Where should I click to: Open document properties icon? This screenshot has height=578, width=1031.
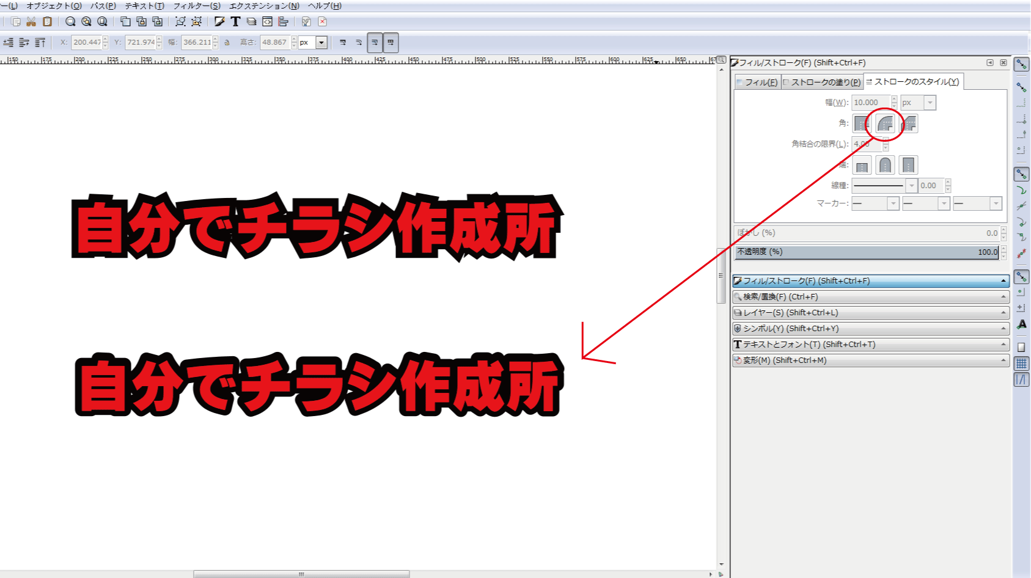tap(323, 21)
